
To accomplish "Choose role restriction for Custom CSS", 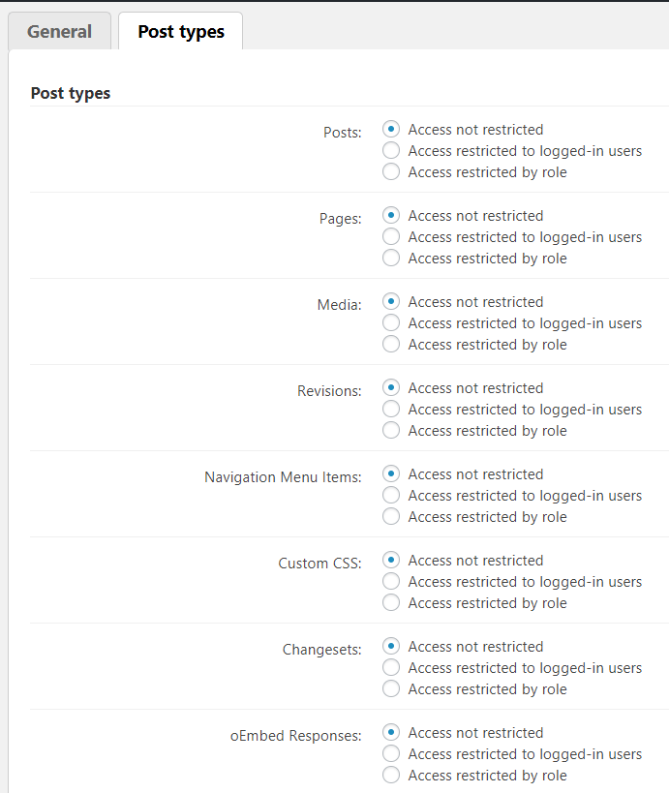I will click(x=391, y=602).
